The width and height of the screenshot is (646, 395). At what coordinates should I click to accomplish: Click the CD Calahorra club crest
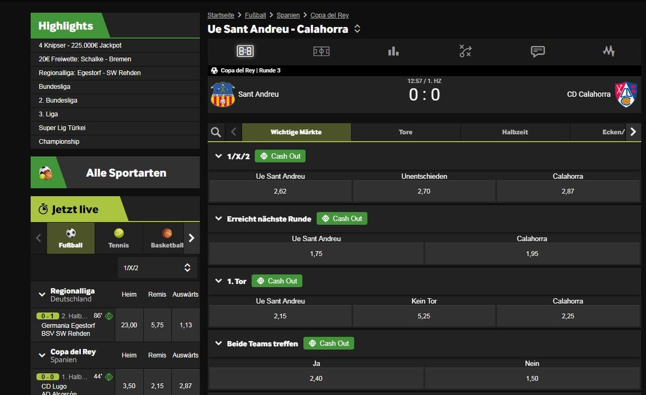tap(626, 95)
